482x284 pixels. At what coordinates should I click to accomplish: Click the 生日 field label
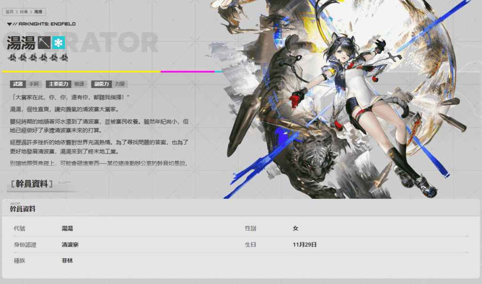(x=250, y=244)
